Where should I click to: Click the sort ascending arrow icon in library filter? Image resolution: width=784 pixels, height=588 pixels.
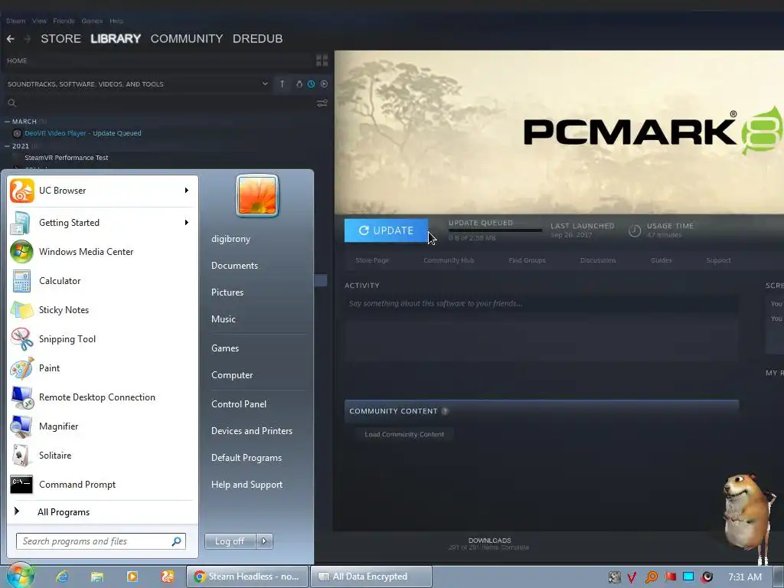282,84
